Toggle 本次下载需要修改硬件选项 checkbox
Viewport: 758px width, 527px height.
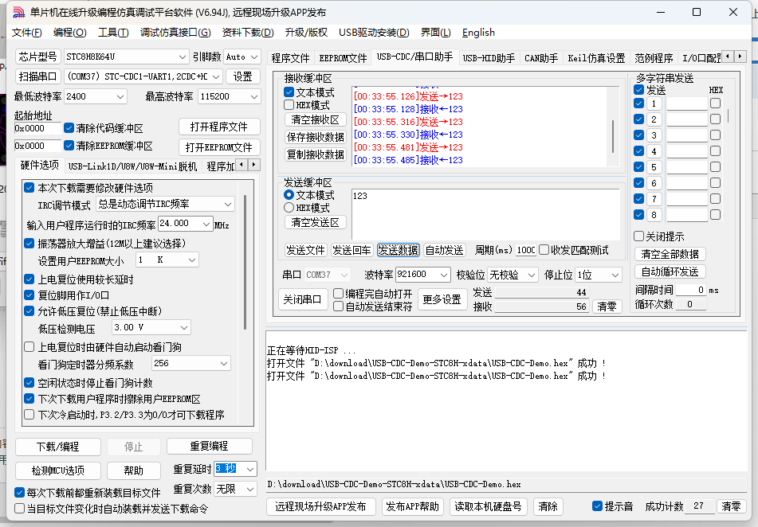coord(29,187)
